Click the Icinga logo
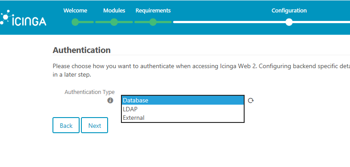 23,18
